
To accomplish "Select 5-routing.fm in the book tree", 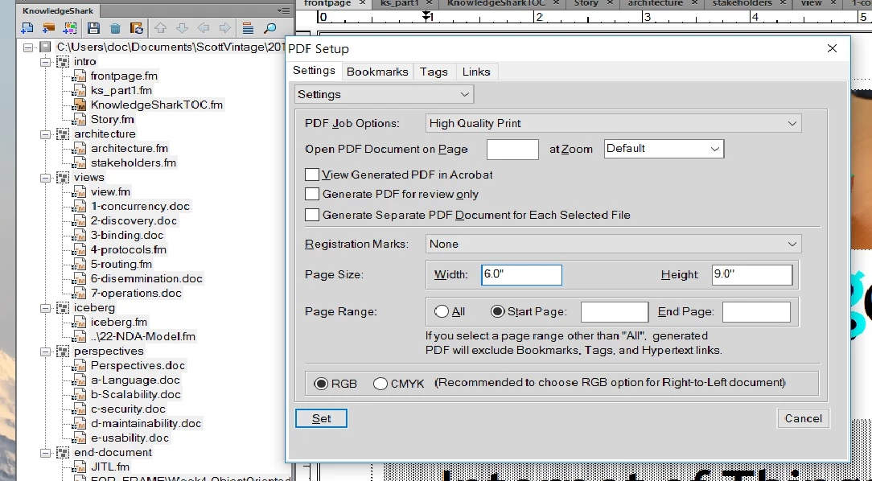I will coord(121,264).
